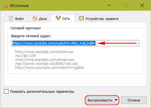Click the rtsp://server.example.org:8080/test.sdp example
The image size is (151, 108).
click(x=46, y=64)
